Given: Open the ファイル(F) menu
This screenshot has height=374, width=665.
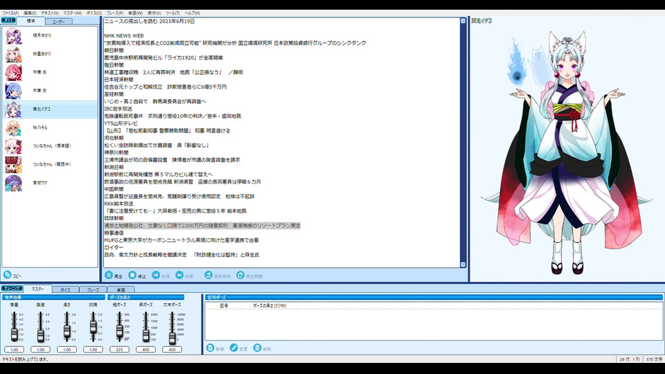Looking at the screenshot, I should [x=10, y=13].
